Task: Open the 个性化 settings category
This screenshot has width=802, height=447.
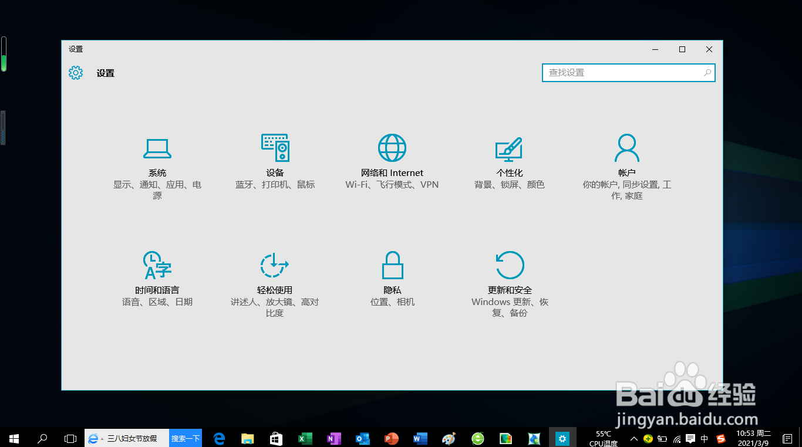Action: 510,162
